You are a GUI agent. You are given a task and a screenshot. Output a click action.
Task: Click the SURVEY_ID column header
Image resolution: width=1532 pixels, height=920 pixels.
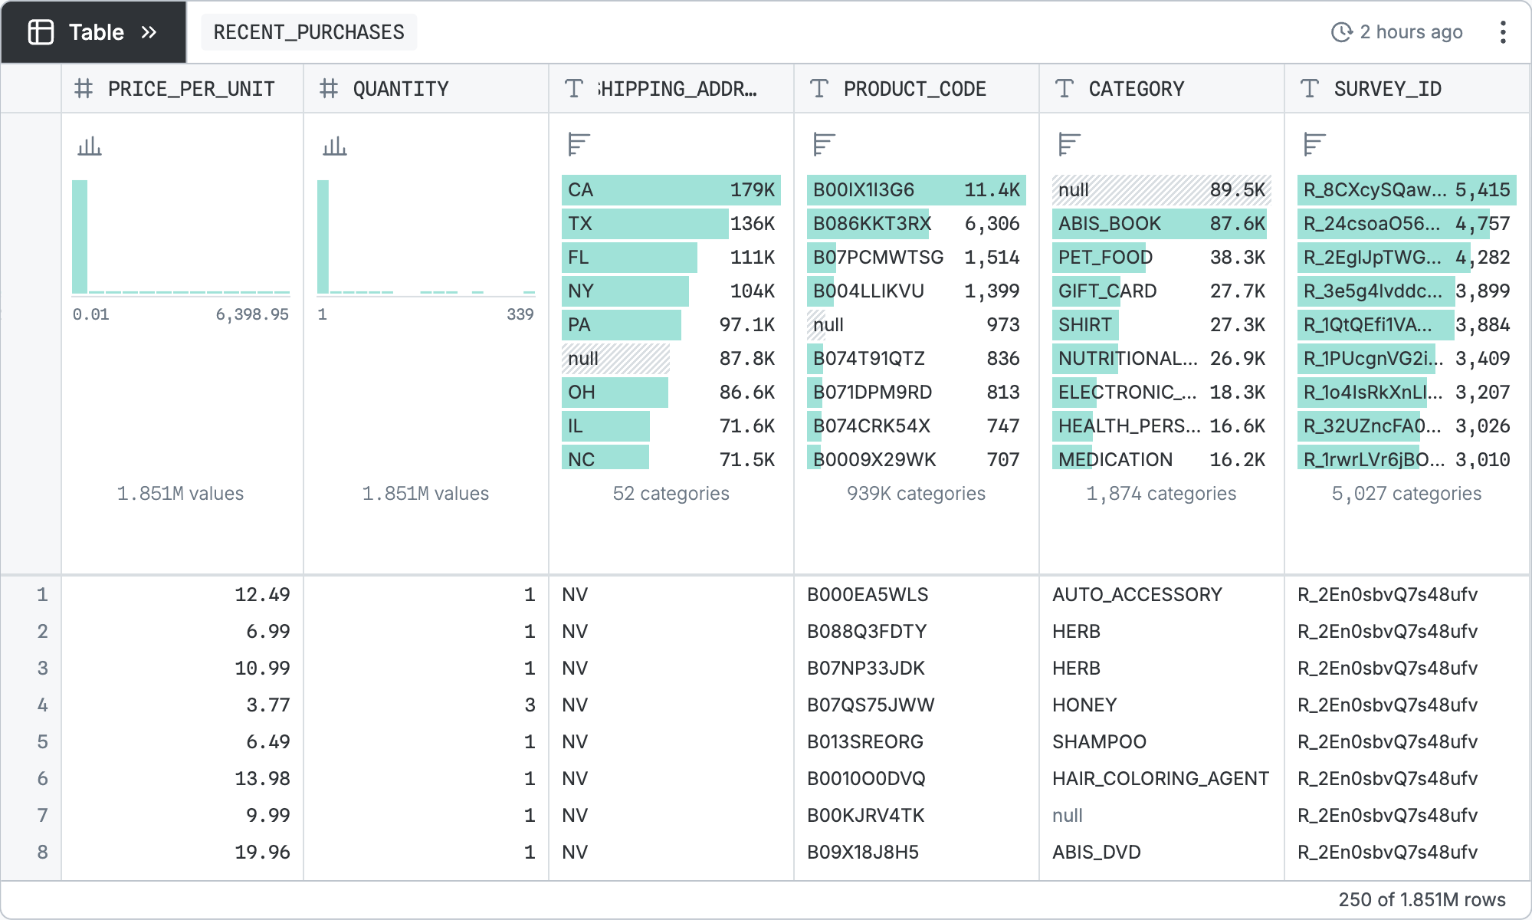pos(1387,89)
